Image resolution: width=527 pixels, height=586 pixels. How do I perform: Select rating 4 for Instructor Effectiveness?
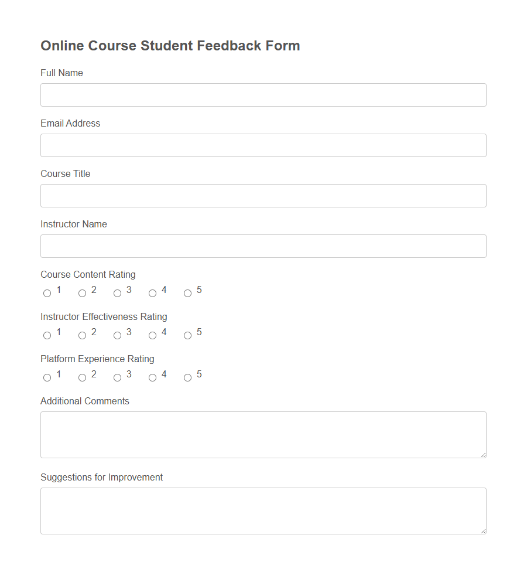tap(152, 335)
